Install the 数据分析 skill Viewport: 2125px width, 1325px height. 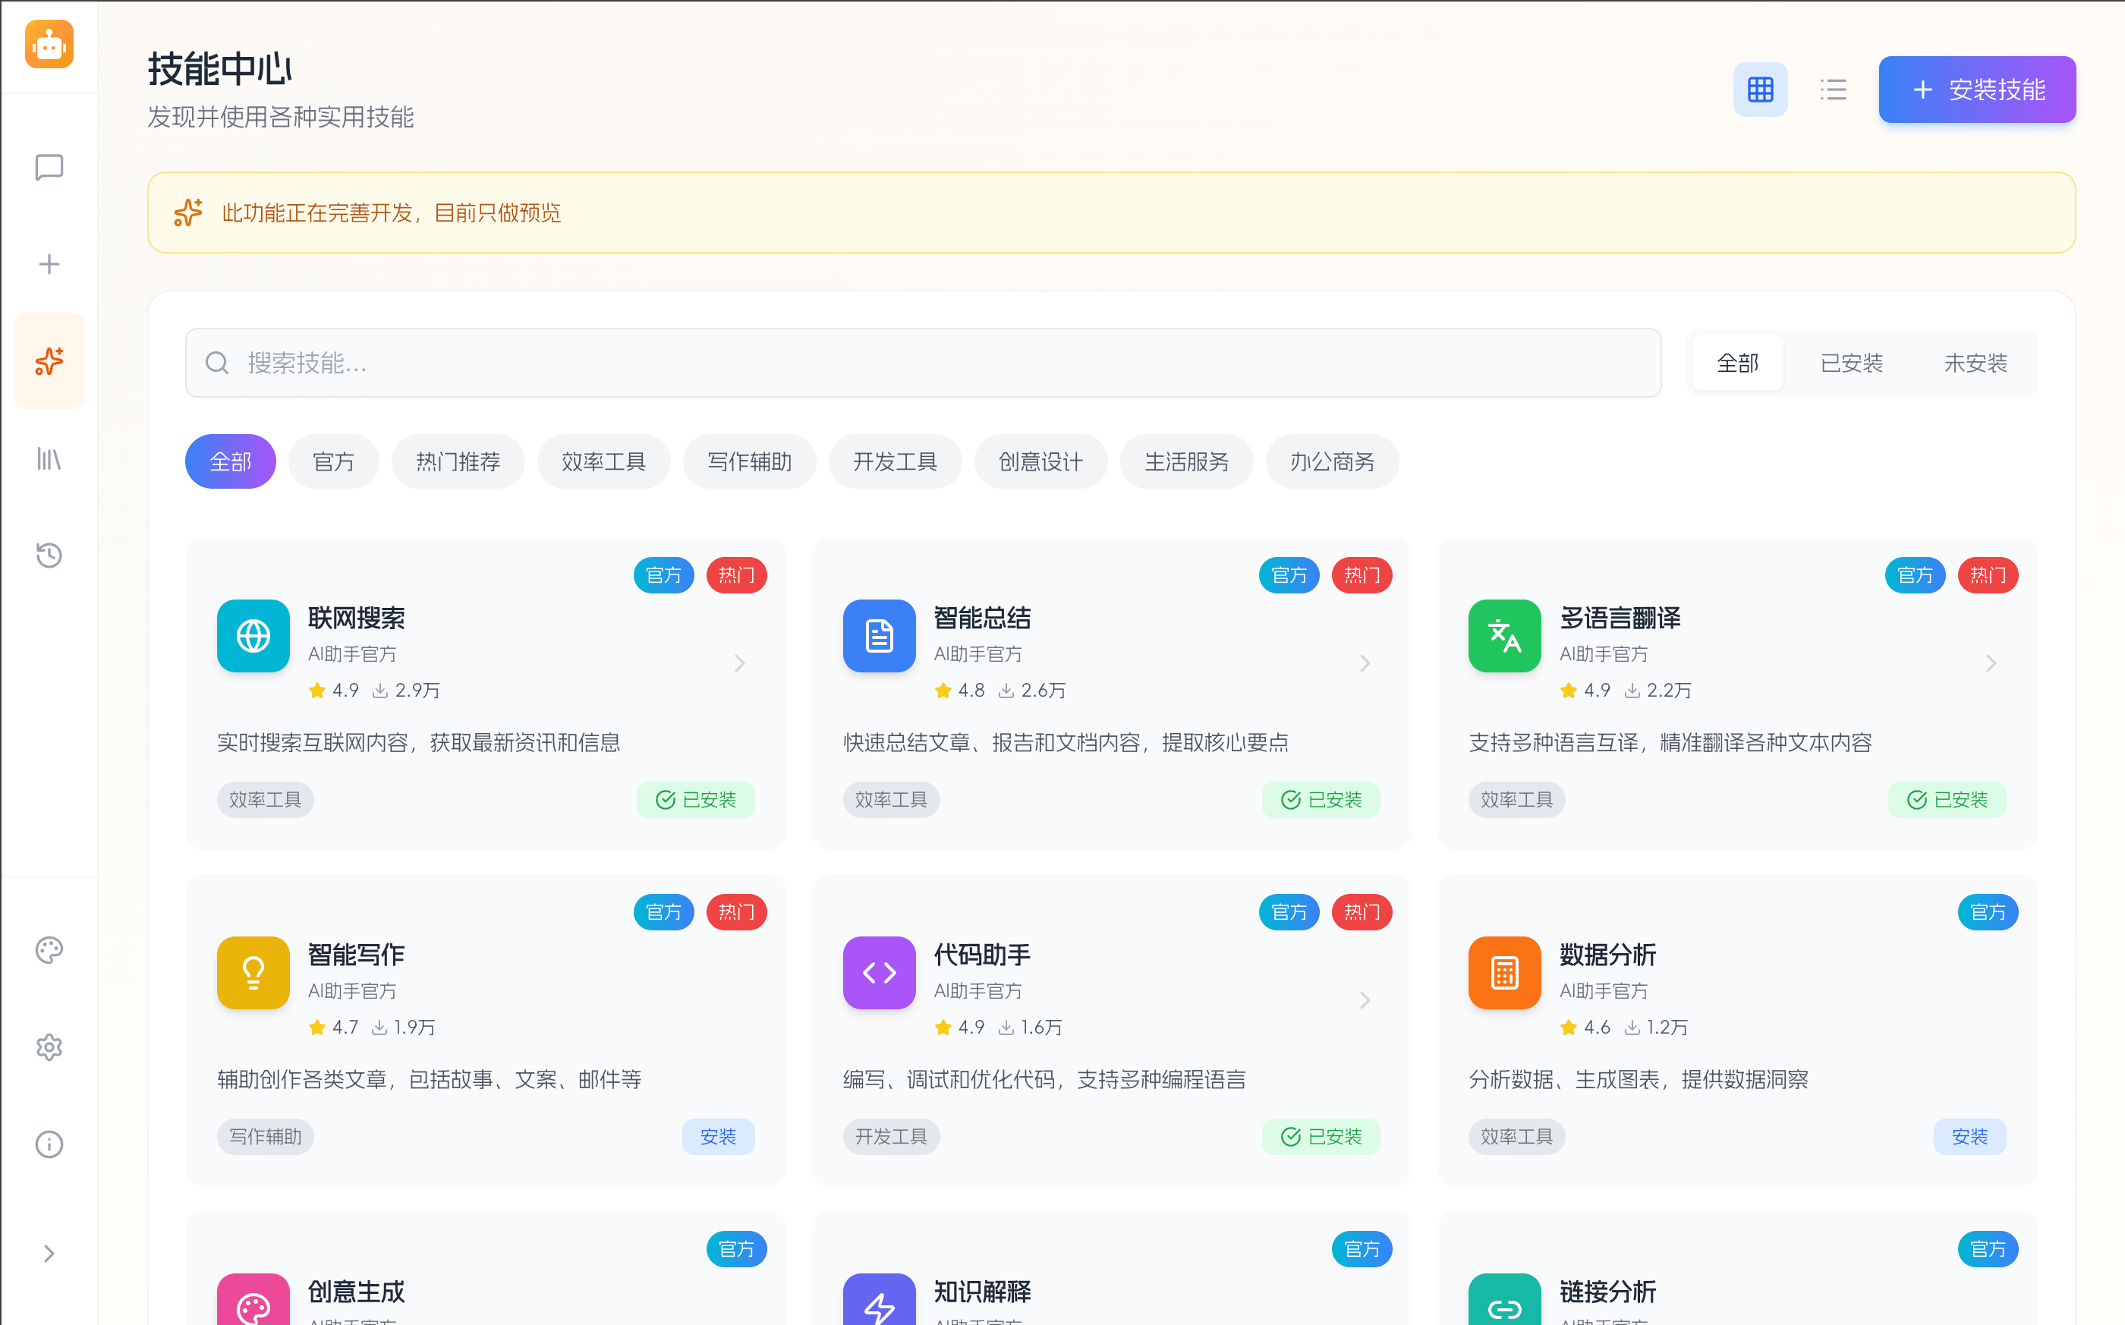(x=1969, y=1137)
